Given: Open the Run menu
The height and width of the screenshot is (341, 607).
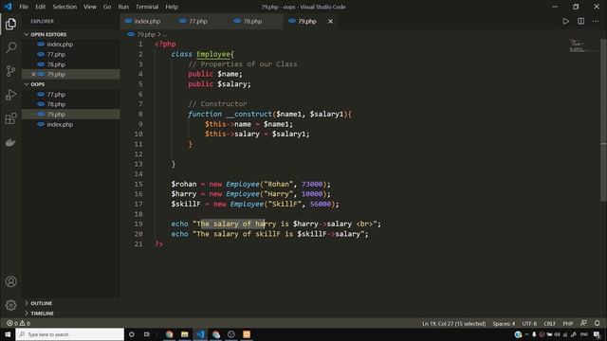Looking at the screenshot, I should [123, 7].
